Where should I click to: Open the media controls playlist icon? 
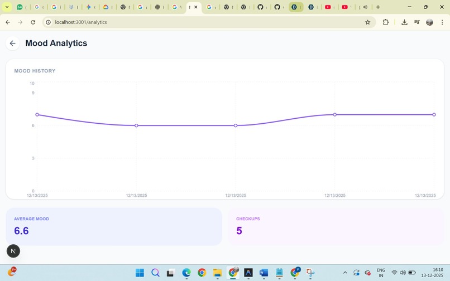pos(417,22)
